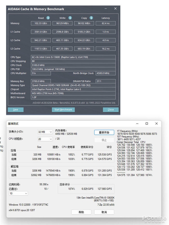Click CPU FSB field 100.0 MHz

tap(73, 69)
